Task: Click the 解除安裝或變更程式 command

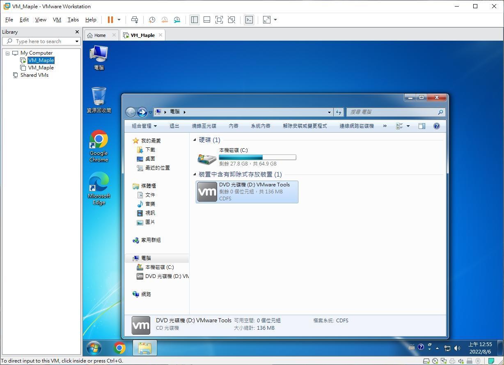Action: click(305, 126)
